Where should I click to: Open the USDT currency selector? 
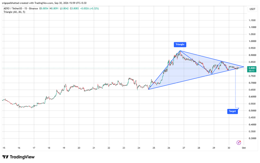[252, 9]
